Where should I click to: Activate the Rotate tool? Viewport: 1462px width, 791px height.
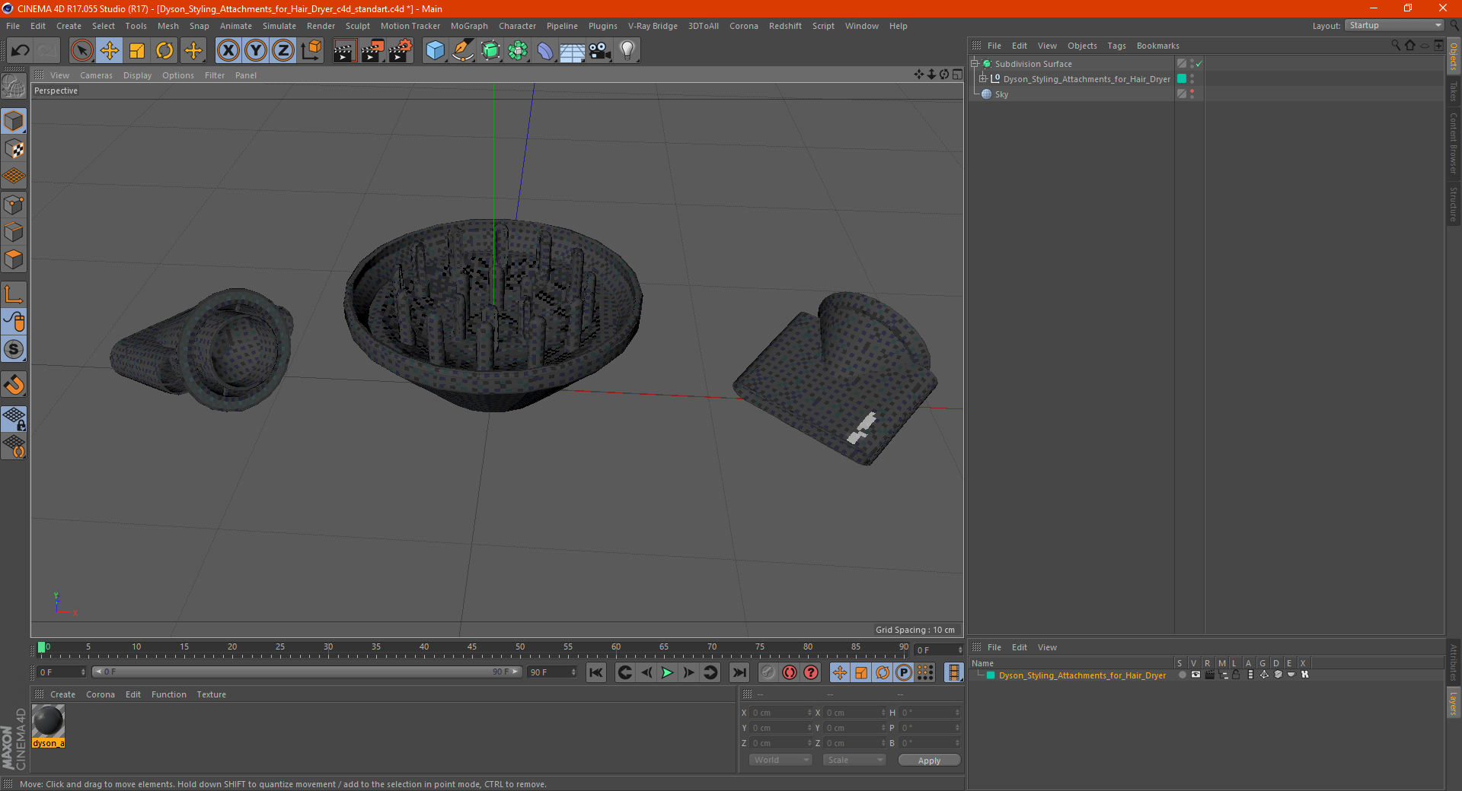coord(164,51)
